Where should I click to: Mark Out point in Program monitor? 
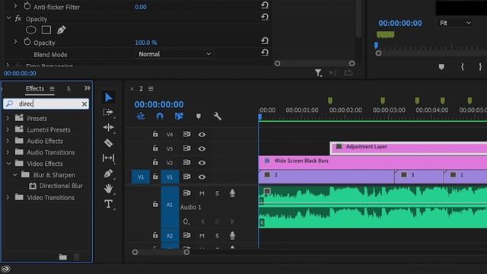(480, 67)
